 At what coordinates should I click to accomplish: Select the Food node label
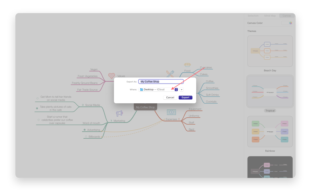187,71
